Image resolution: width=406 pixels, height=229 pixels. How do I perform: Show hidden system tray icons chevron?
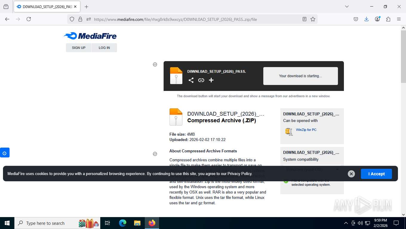[346, 223]
